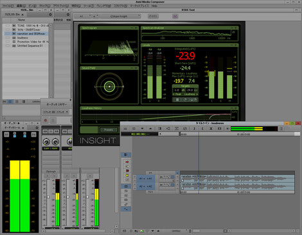Viewport: 302px width, 235px height.
Task: Click the purple icon button in RTAS Tool
Action: pos(175,16)
